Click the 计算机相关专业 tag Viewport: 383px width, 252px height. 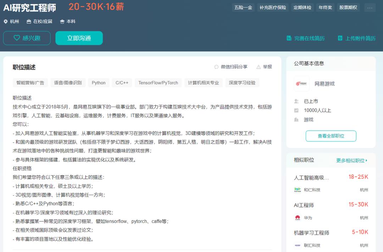pos(204,83)
